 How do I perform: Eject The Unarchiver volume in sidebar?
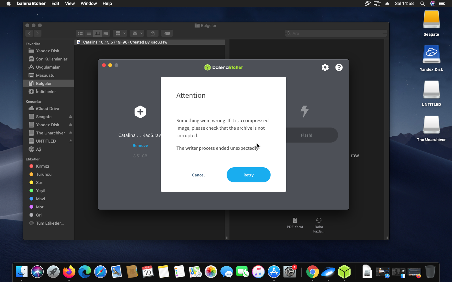point(71,133)
